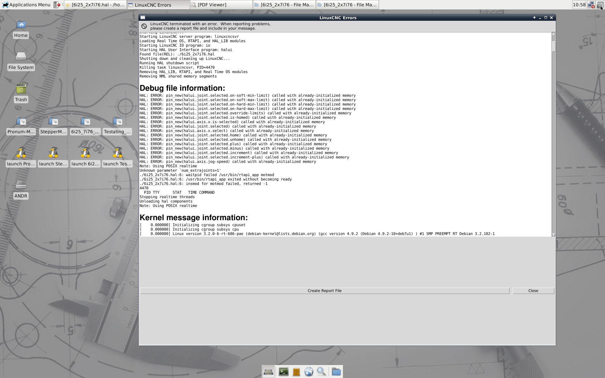Click the 'Unloading hal components' line

(x=166, y=201)
